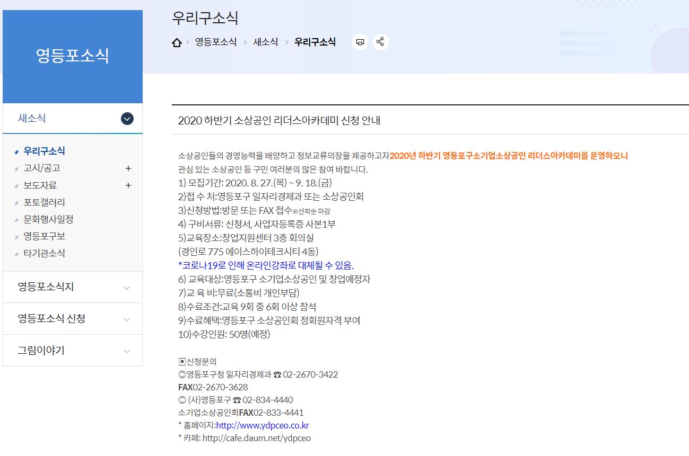Click the 교육장소:창업지원센터 3층 회의실 line
Screen dimensions: 689x456
coord(246,238)
